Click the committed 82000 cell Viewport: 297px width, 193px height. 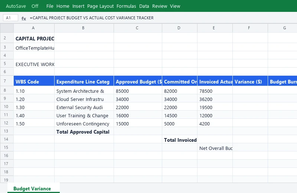click(x=180, y=90)
